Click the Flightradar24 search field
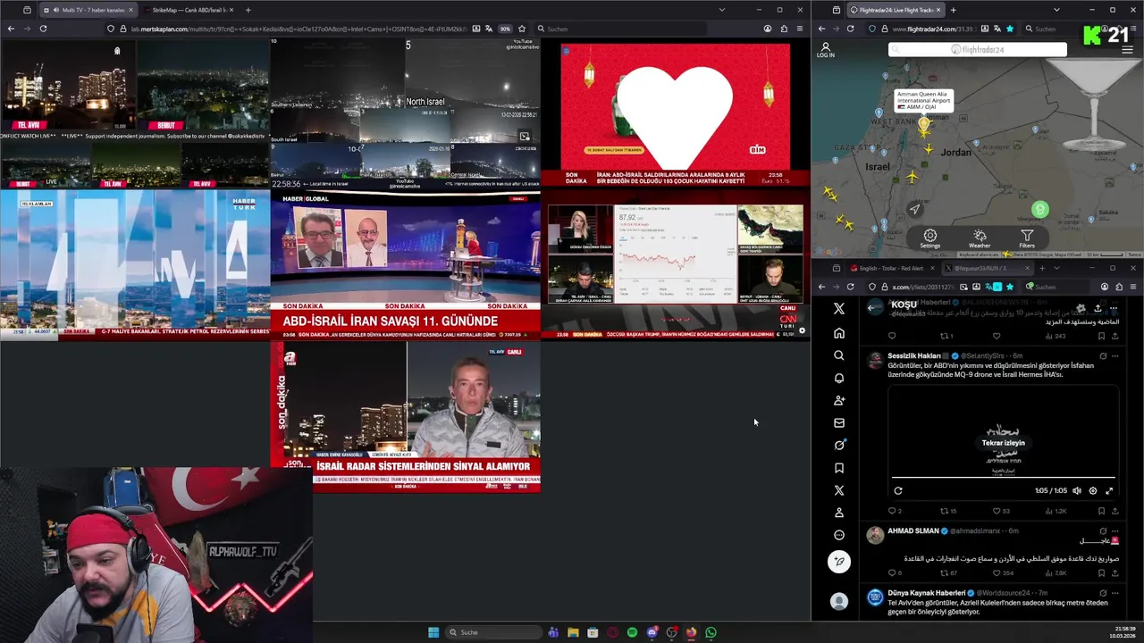Screen dimensions: 1144x643 coord(977,50)
